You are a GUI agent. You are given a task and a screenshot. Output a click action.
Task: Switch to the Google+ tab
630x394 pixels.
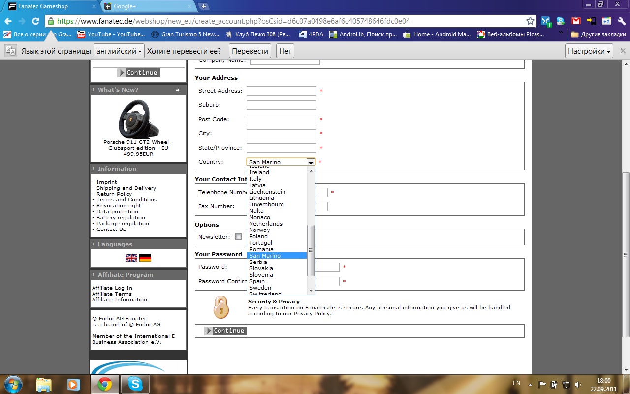point(148,6)
